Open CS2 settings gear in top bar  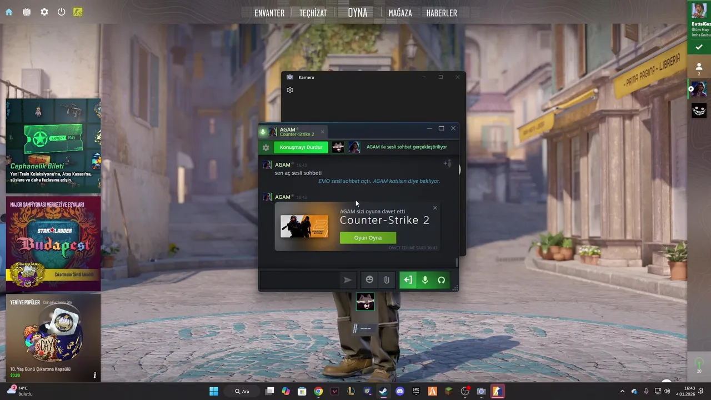pos(44,12)
